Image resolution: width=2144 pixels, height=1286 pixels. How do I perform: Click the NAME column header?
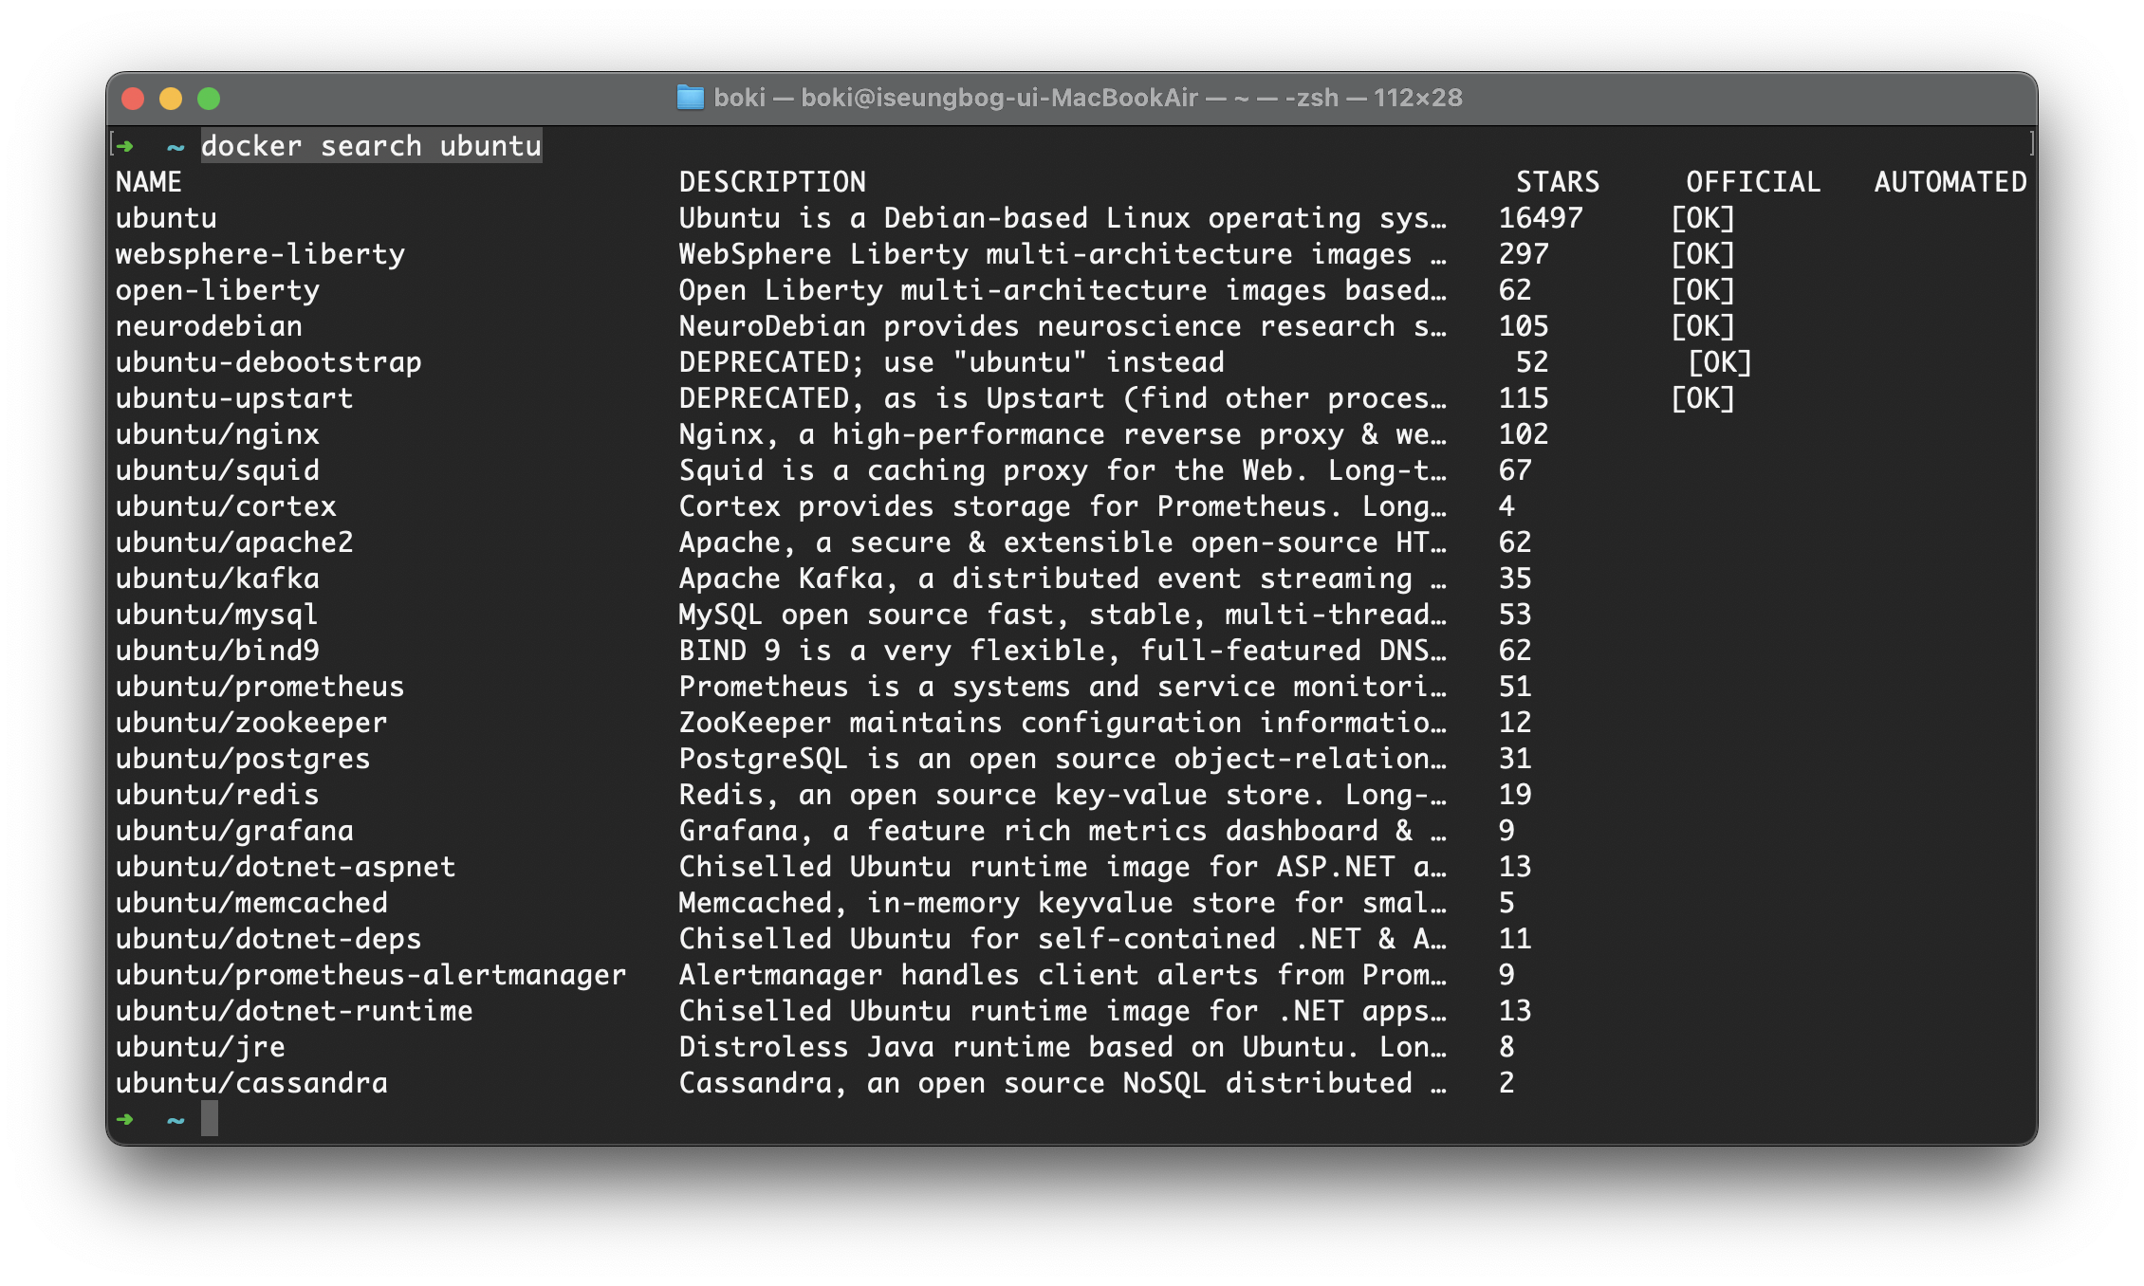click(149, 182)
